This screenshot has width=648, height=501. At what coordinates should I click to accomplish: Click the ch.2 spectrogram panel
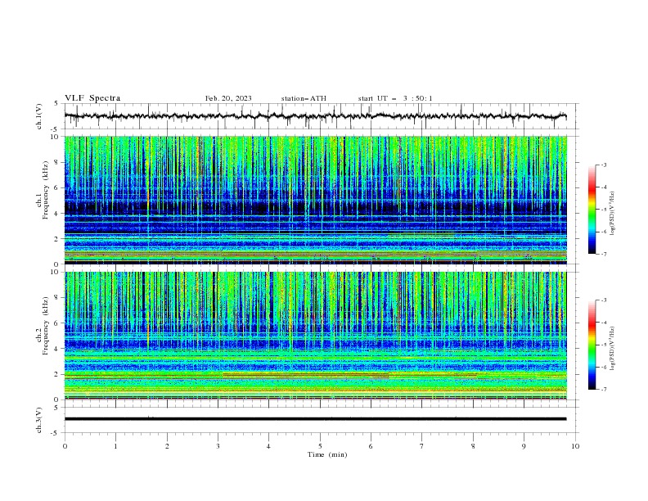click(315, 336)
